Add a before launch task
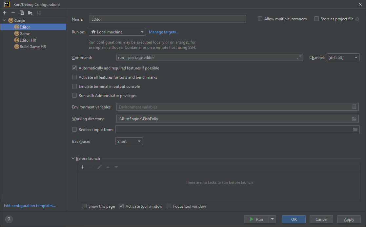Viewport: 366px width, 227px height. click(x=82, y=167)
